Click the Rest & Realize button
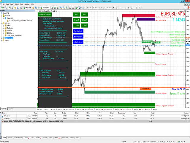The height and width of the screenshot is (143, 190). coord(78,36)
